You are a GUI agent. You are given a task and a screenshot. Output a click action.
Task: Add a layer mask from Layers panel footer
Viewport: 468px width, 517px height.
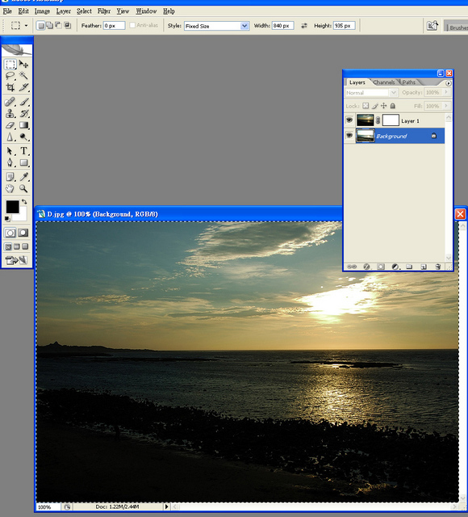pos(381,267)
